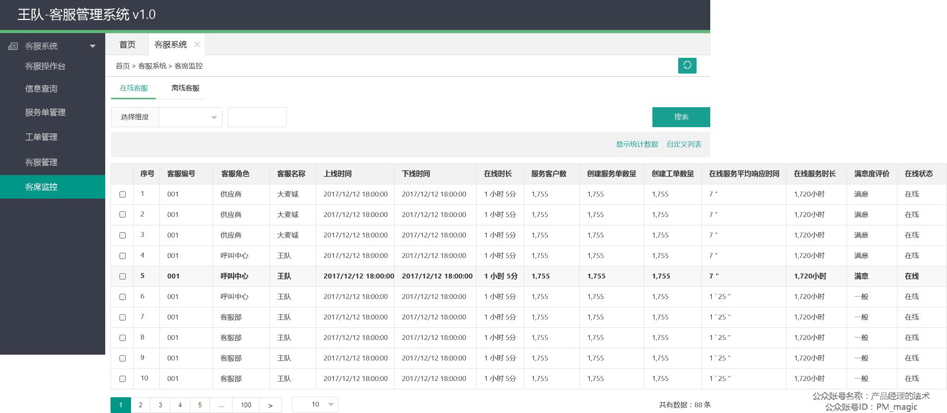The height and width of the screenshot is (413, 947).
Task: Click 一般 rating in row 6
Action: click(861, 297)
